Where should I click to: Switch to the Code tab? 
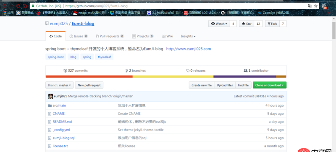point(55,36)
